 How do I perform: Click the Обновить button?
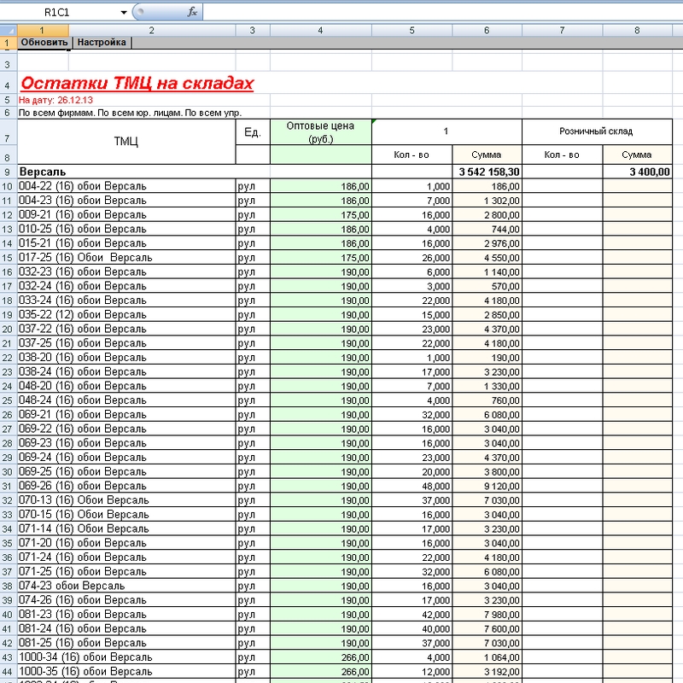point(44,42)
